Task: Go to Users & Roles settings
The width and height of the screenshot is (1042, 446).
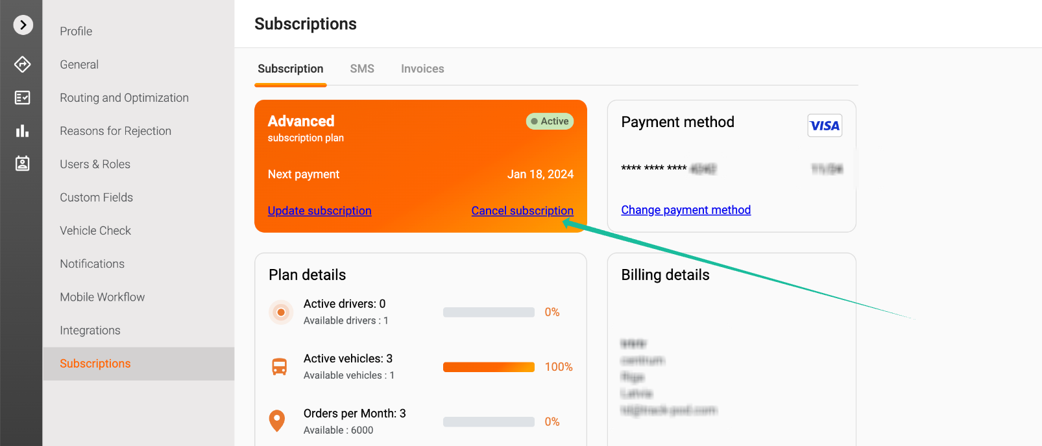Action: click(x=95, y=164)
